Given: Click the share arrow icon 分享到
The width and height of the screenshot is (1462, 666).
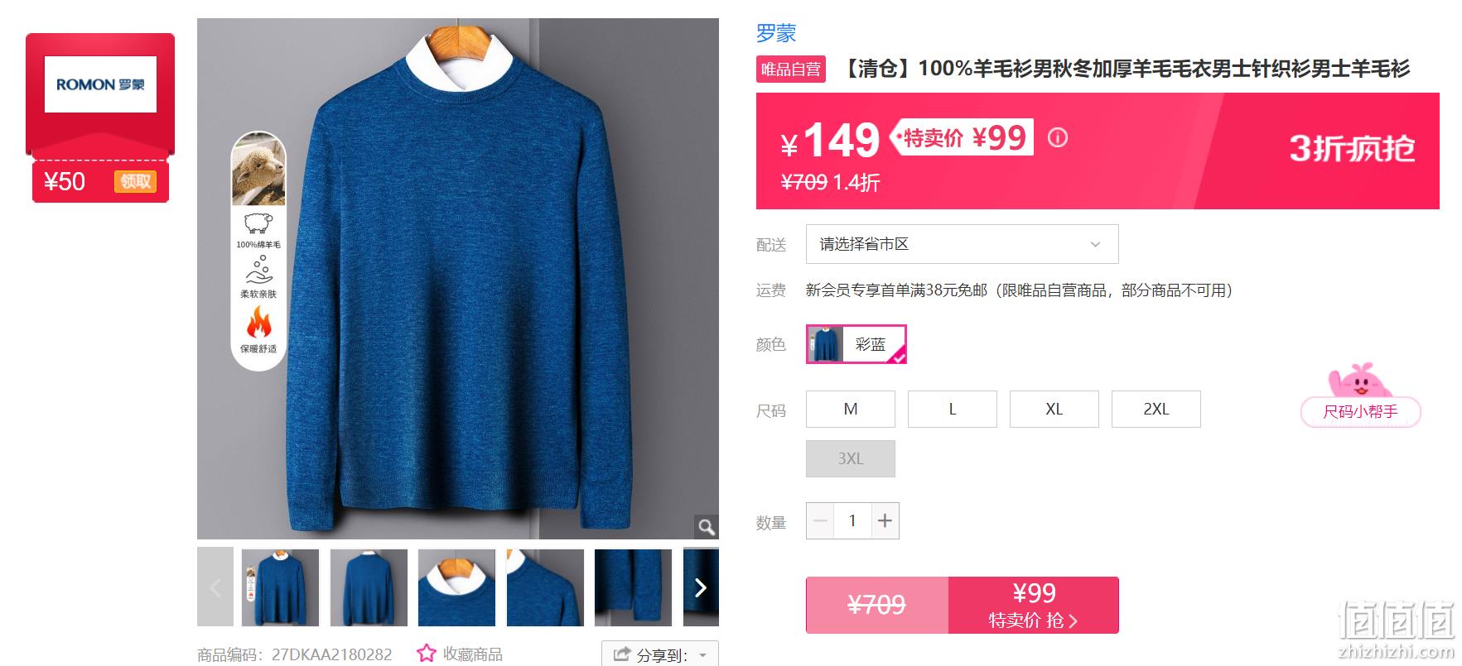Looking at the screenshot, I should (x=621, y=654).
